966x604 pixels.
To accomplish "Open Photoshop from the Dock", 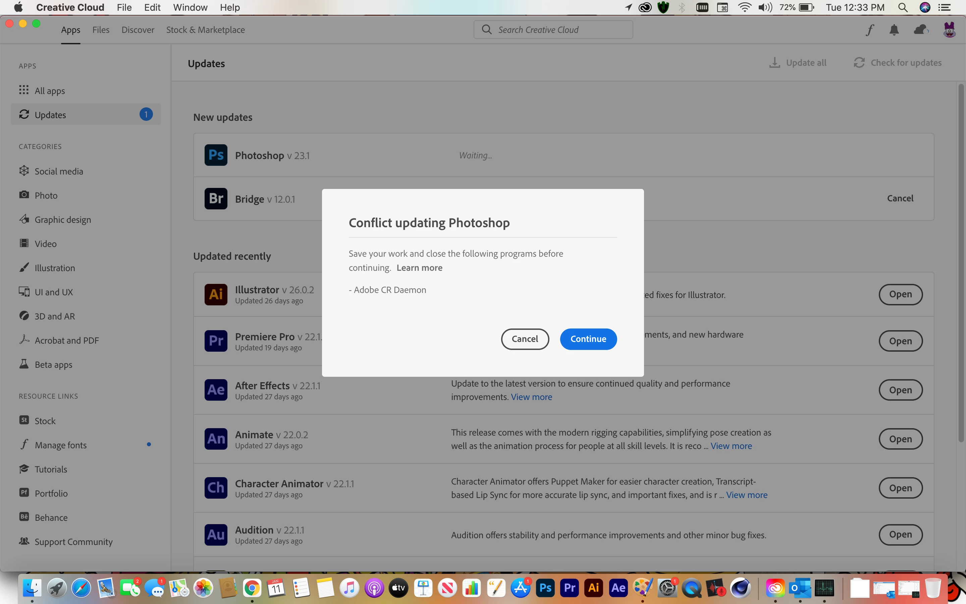I will (x=545, y=588).
